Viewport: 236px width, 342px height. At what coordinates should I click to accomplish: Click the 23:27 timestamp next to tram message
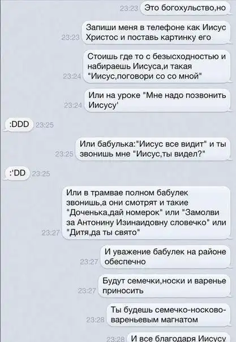50,233
